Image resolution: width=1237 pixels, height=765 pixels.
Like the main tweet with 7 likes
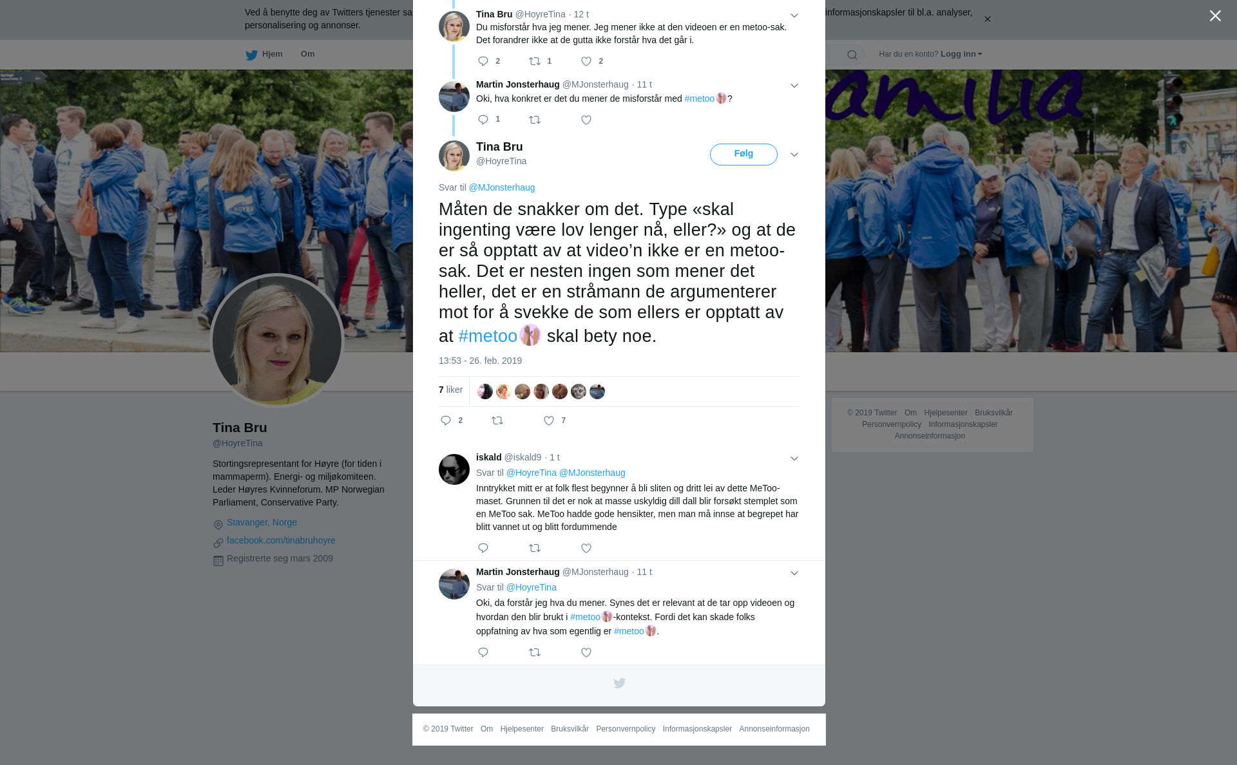549,420
